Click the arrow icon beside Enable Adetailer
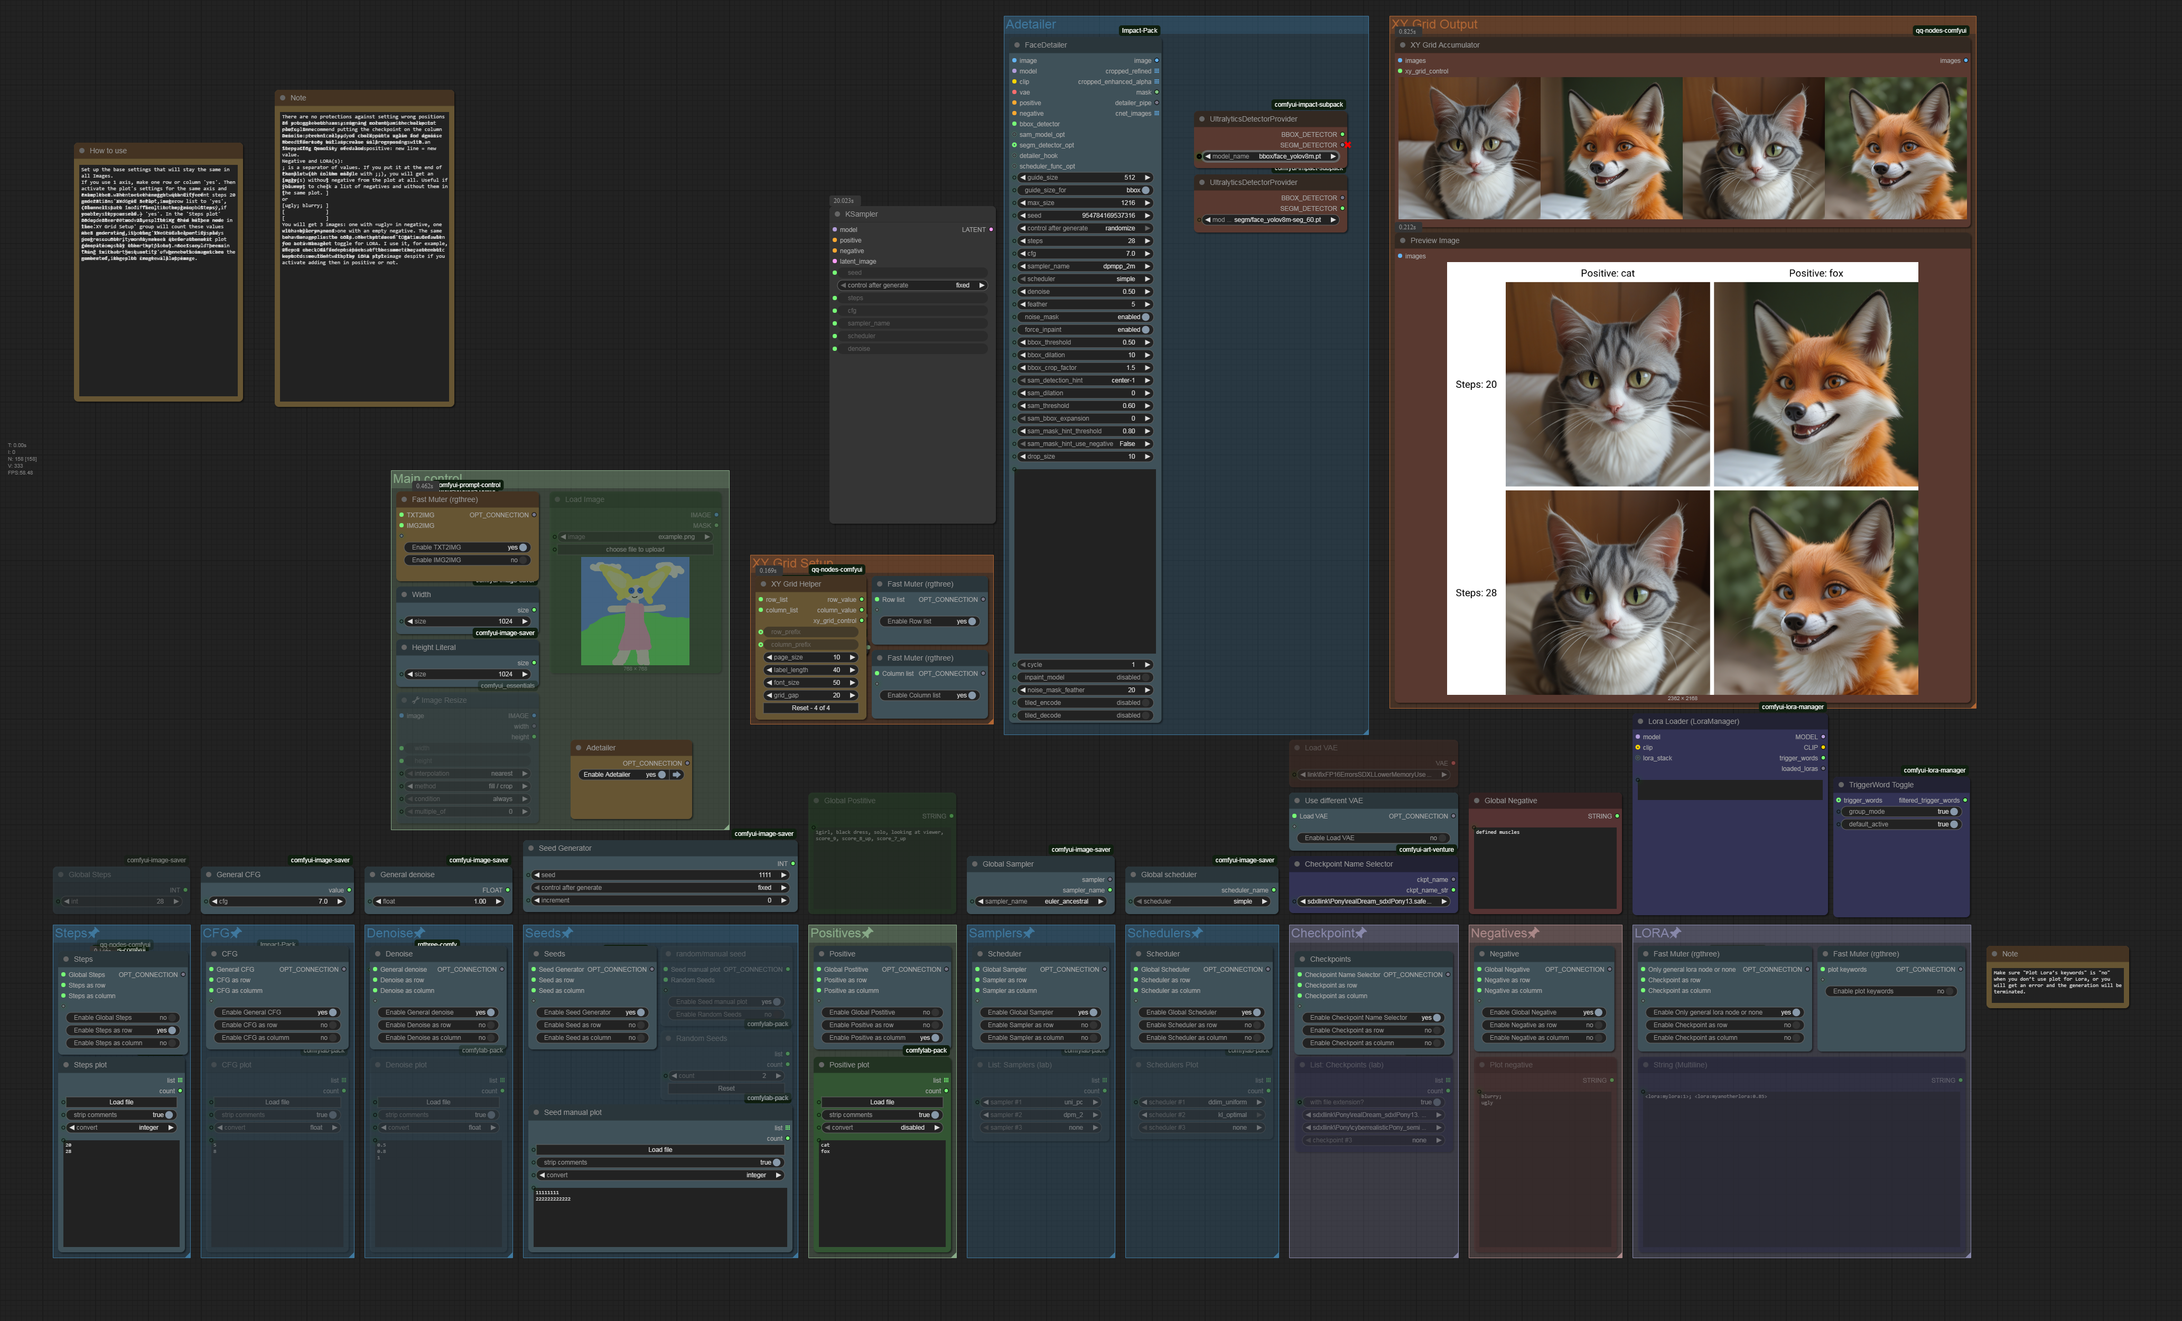The width and height of the screenshot is (2182, 1321). (677, 775)
